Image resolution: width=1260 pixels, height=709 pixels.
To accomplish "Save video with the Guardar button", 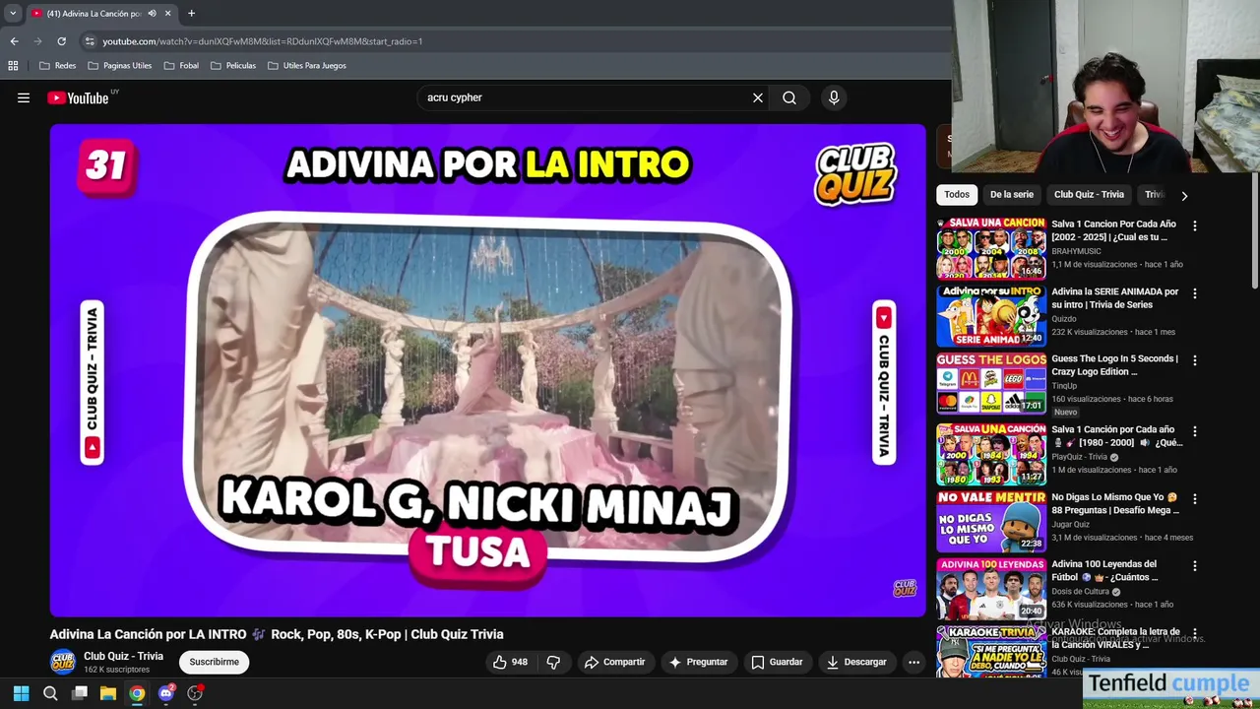I will (777, 662).
